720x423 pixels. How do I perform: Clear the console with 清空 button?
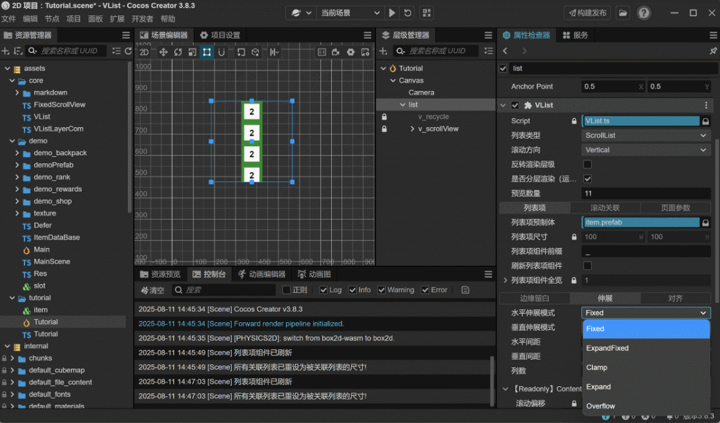tap(153, 290)
